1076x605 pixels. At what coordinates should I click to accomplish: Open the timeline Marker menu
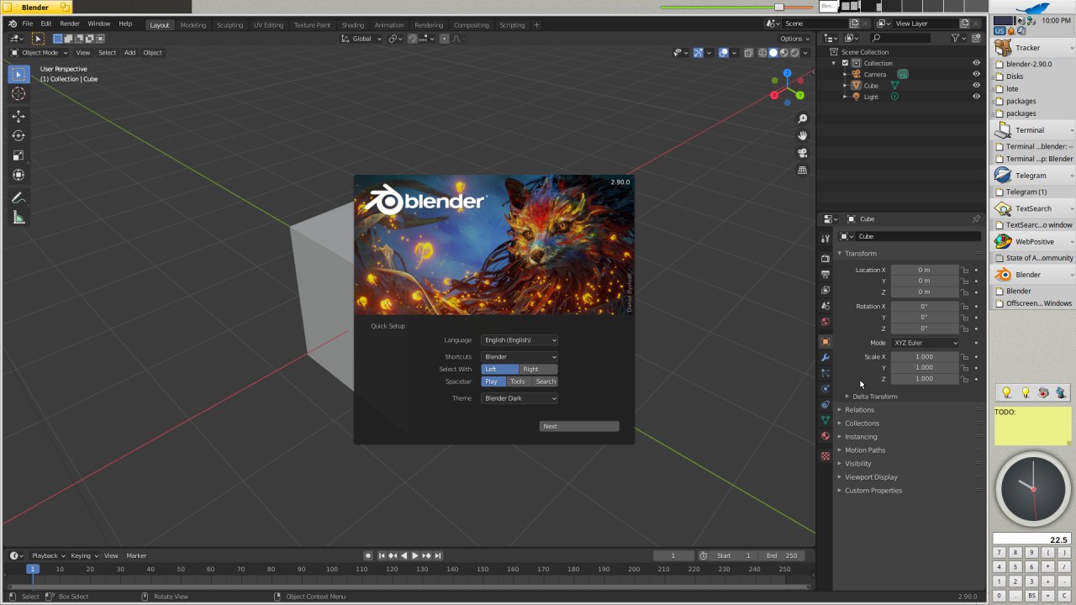[x=136, y=555]
